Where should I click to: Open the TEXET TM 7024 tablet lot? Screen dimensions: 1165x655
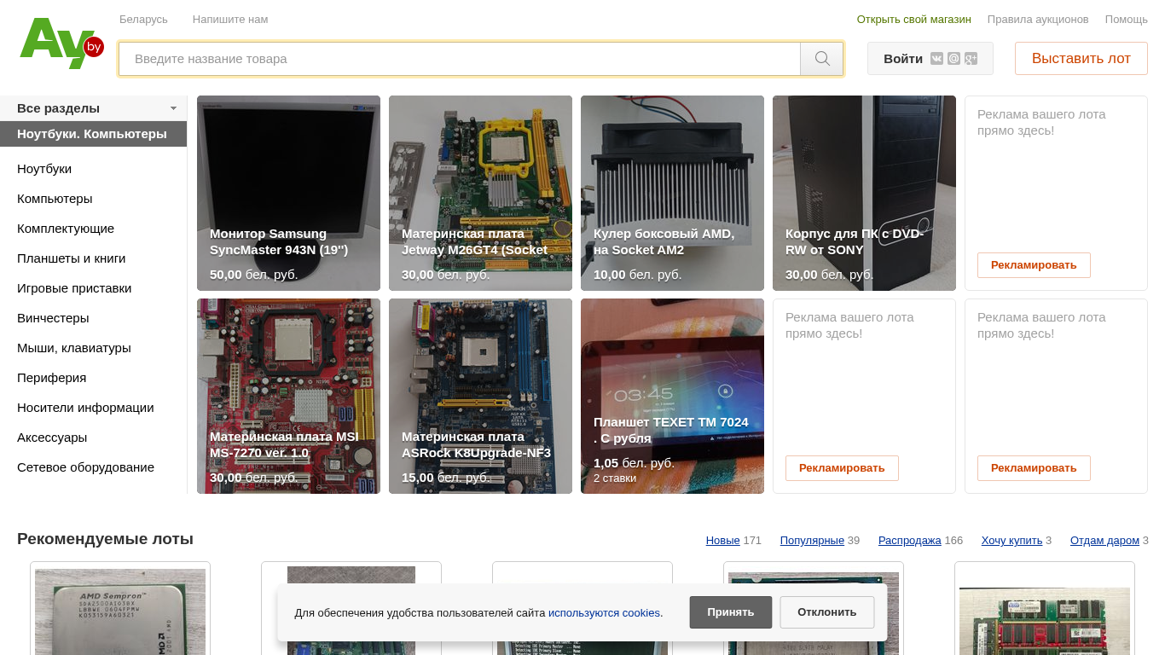[672, 396]
